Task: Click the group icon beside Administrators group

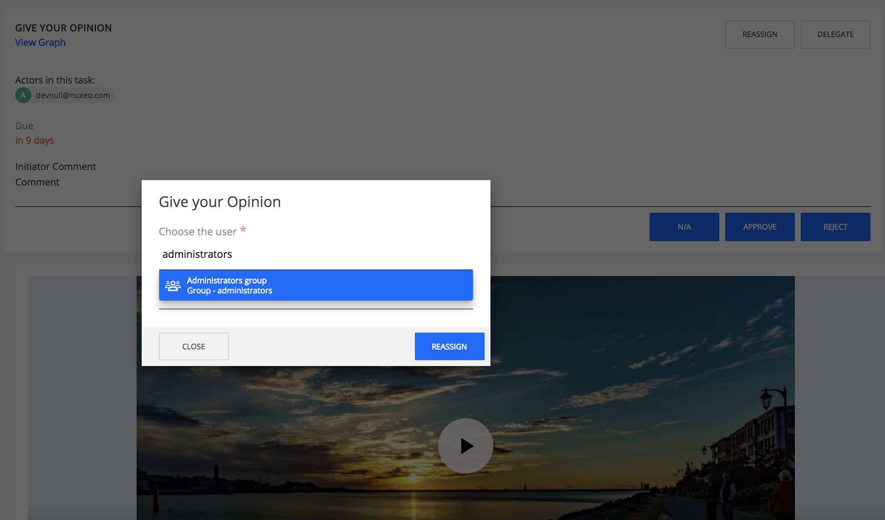Action: point(173,286)
